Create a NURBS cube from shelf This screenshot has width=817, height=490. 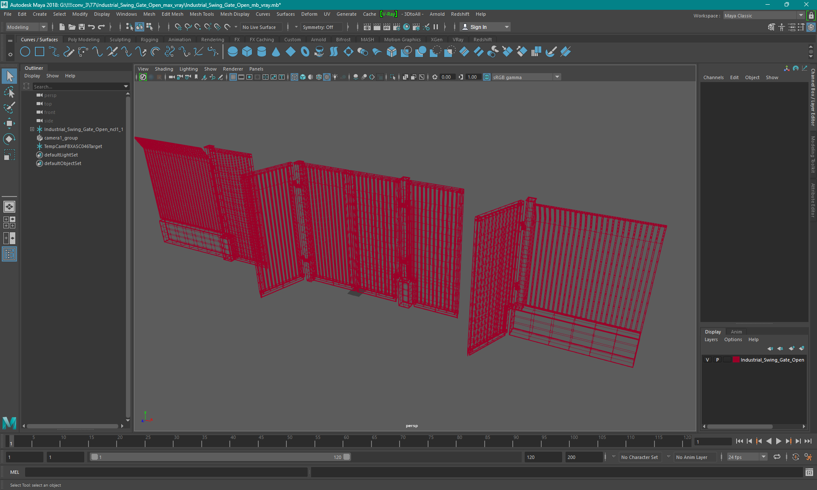click(x=247, y=52)
